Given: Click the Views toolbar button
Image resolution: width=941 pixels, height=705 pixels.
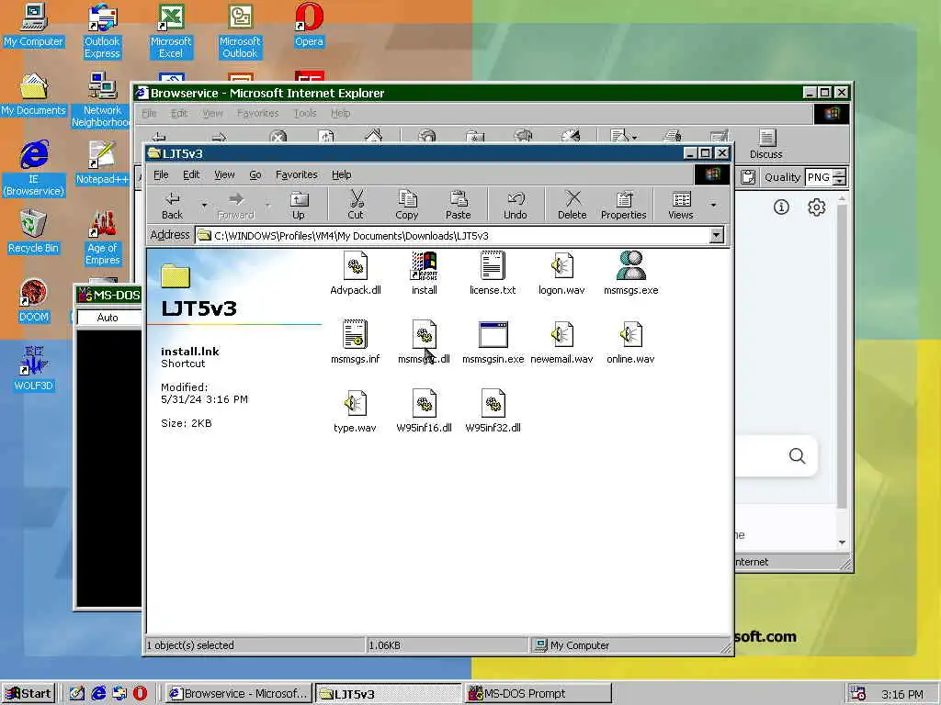Looking at the screenshot, I should click(681, 205).
